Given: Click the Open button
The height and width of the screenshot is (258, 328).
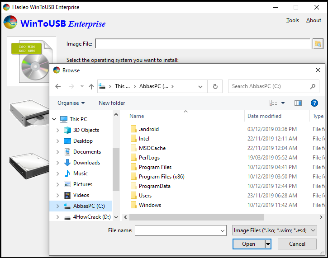Looking at the screenshot, I should (249, 244).
